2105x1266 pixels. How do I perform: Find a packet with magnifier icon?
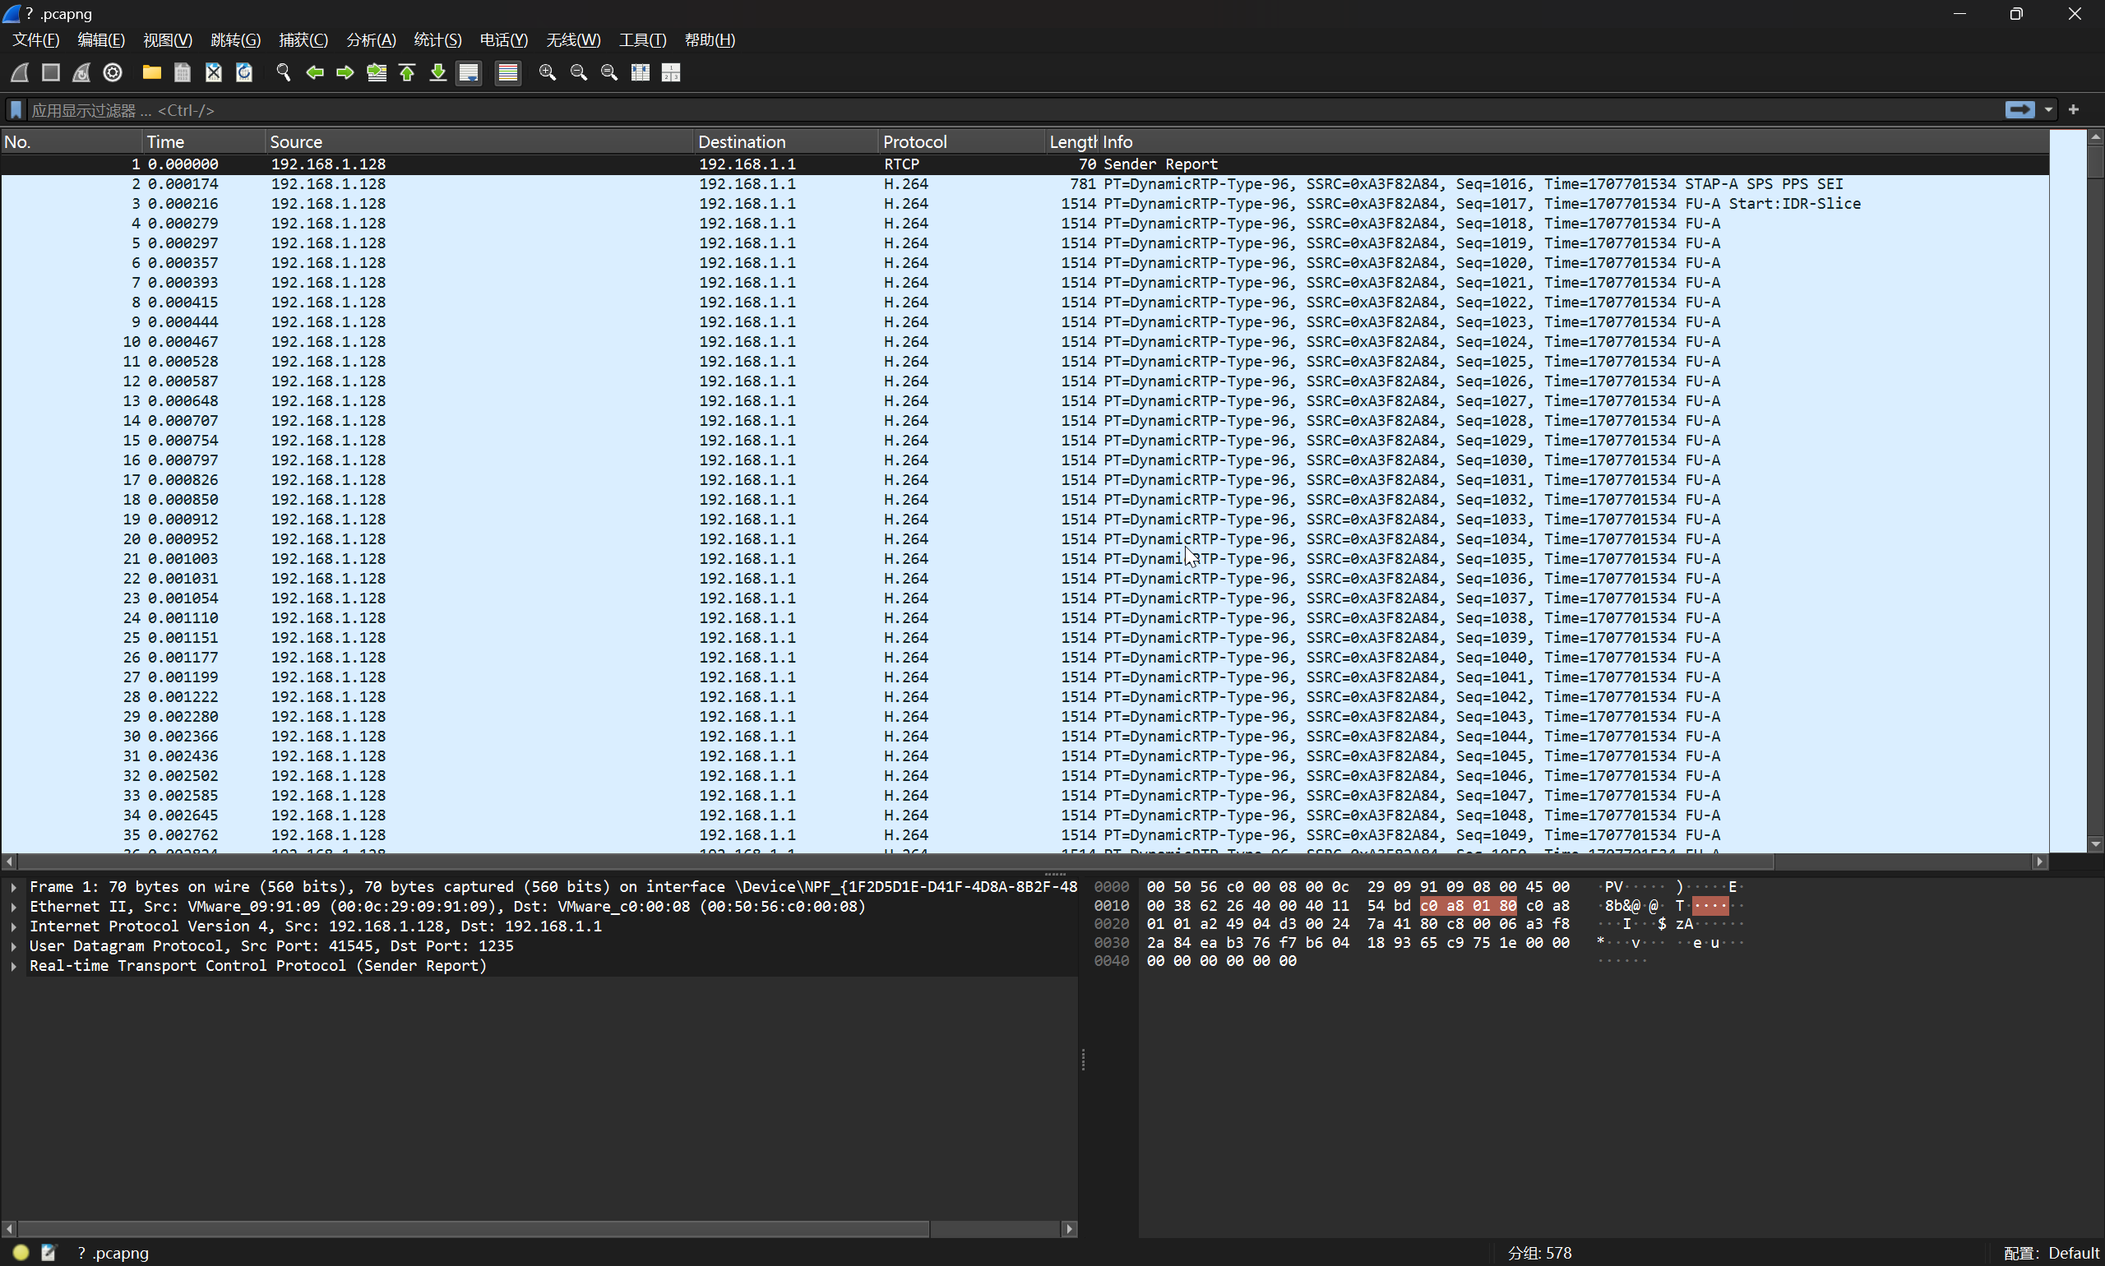coord(284,72)
